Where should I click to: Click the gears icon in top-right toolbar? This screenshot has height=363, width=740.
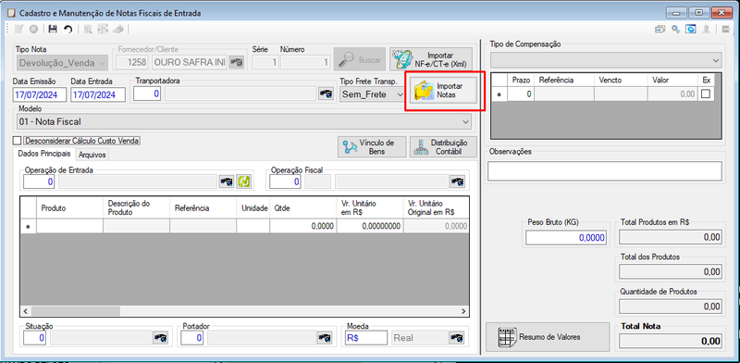tap(676, 30)
